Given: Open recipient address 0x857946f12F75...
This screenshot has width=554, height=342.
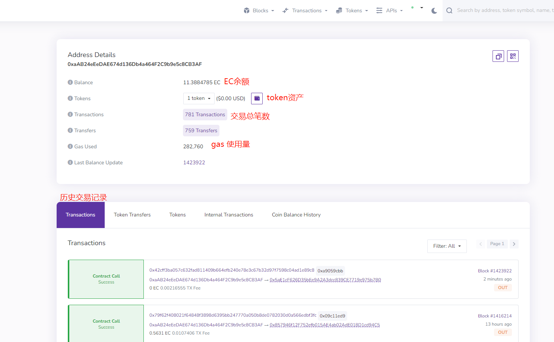Looking at the screenshot, I should coord(325,325).
